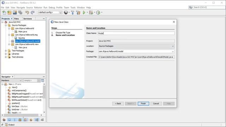This screenshot has width=226, height=127.
Task: Switch to the Files tab
Action: 16,19
